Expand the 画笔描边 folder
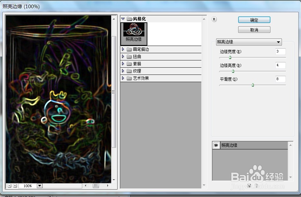 coord(123,49)
